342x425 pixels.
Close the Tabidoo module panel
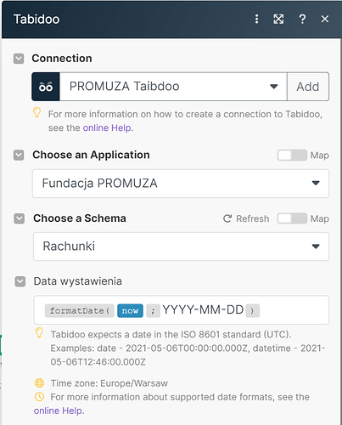(x=325, y=19)
